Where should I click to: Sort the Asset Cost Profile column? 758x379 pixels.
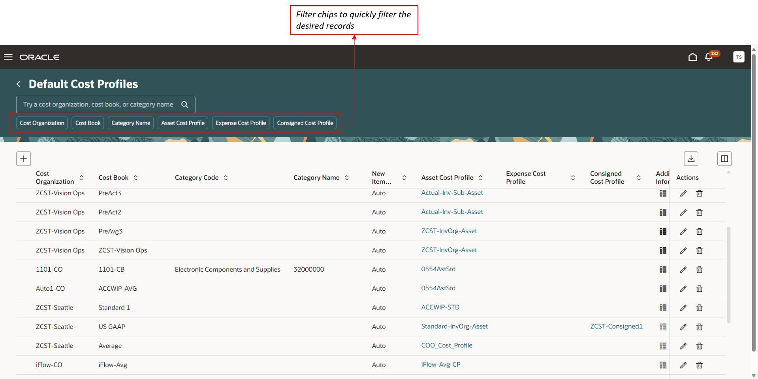click(x=481, y=177)
